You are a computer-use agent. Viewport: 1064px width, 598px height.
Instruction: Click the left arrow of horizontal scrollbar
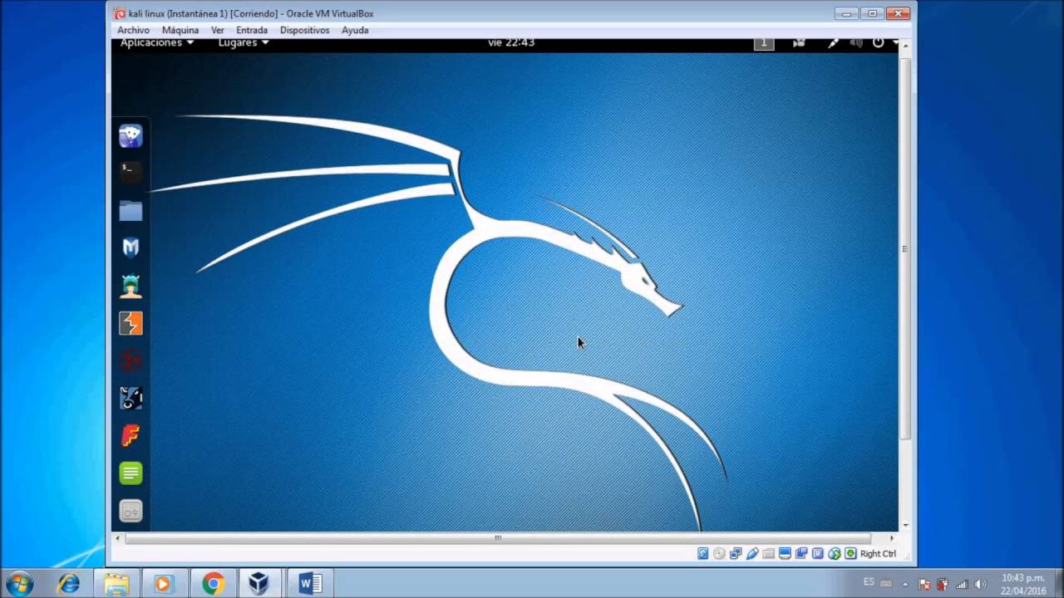tap(118, 538)
